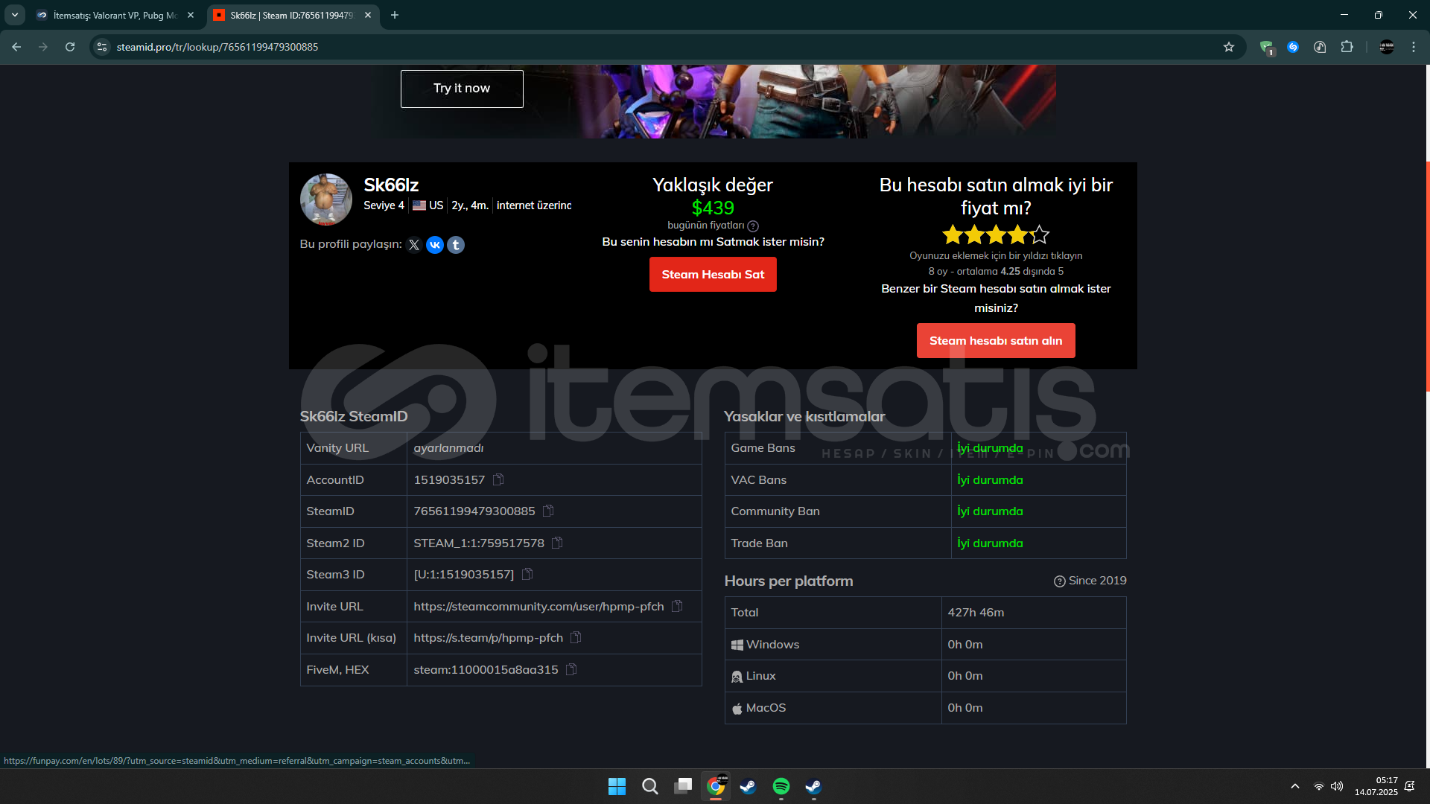Image resolution: width=1430 pixels, height=804 pixels.
Task: Open a new browser tab
Action: pos(395,15)
